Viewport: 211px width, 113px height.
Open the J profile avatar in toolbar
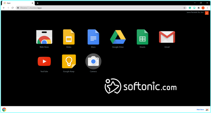point(203,8)
